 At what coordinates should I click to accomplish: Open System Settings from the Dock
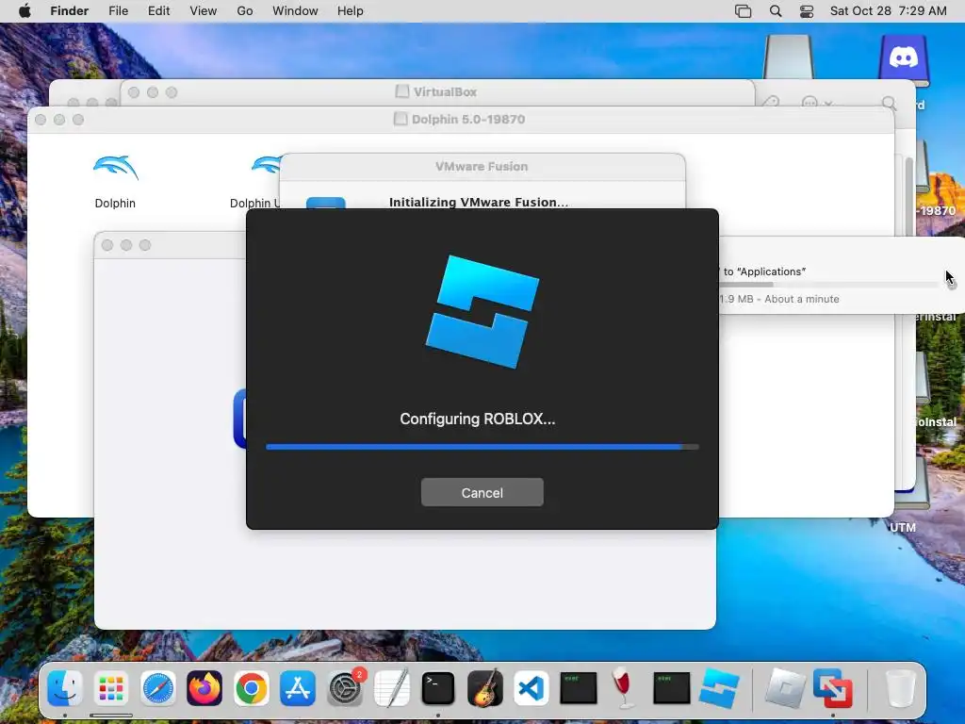click(x=345, y=687)
